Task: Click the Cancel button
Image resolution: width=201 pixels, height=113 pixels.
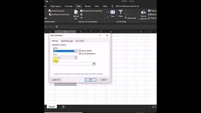Action: coord(104,80)
